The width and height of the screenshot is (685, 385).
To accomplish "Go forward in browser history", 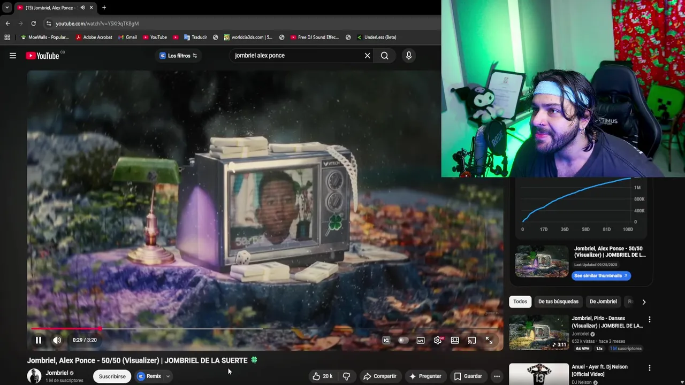I will [20, 24].
